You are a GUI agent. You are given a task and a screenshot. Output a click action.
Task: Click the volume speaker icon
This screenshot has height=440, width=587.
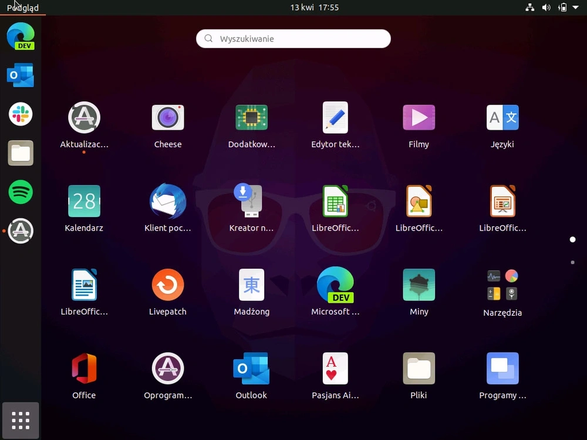pos(546,8)
